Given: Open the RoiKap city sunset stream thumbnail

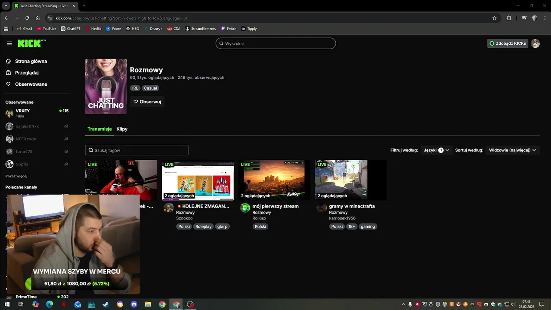Looking at the screenshot, I should point(274,180).
